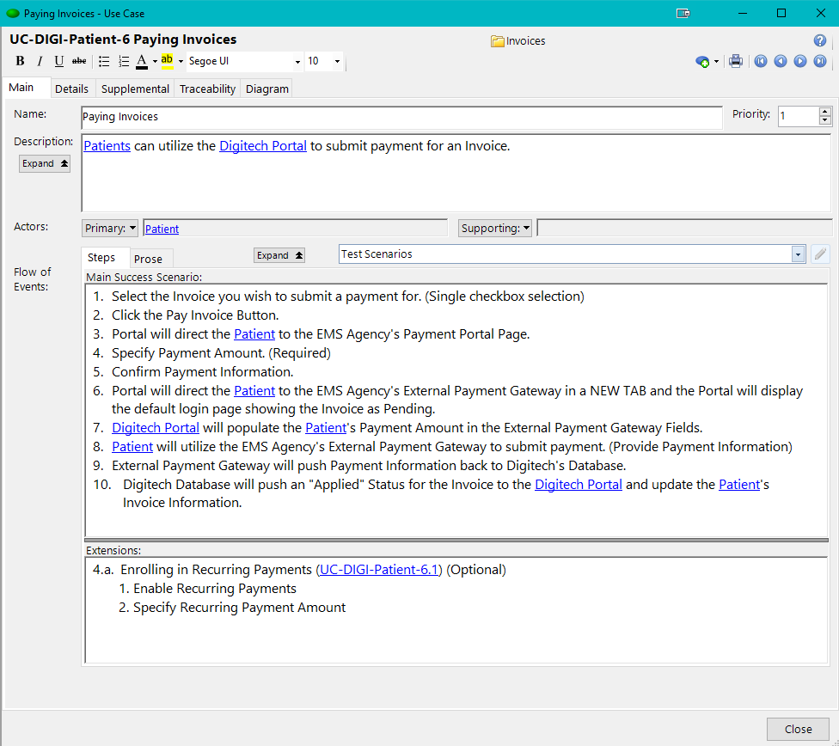Open the Supporting actors dropdown
Screen dimensions: 839x746
click(495, 228)
